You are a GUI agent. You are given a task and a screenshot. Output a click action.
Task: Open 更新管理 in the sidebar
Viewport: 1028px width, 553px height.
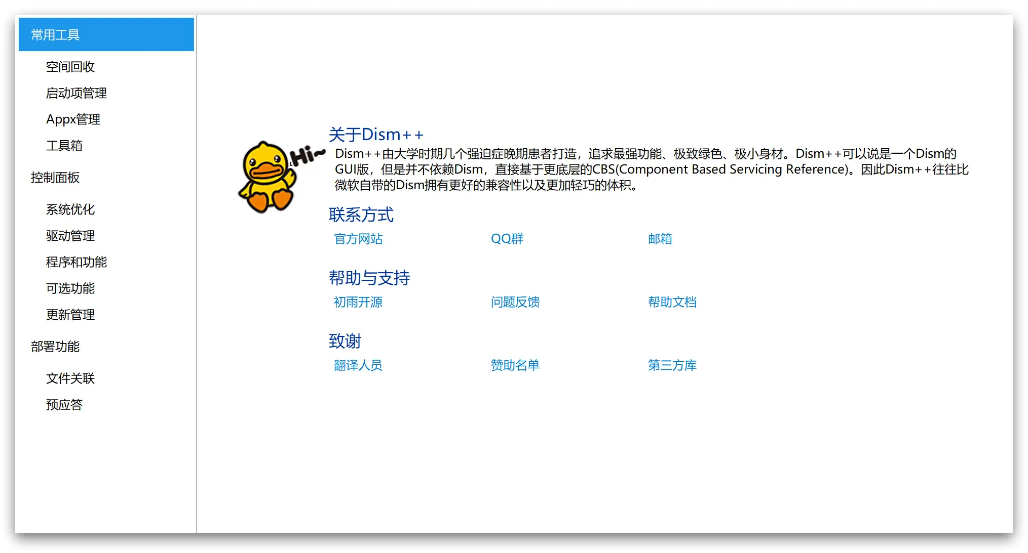tap(70, 315)
